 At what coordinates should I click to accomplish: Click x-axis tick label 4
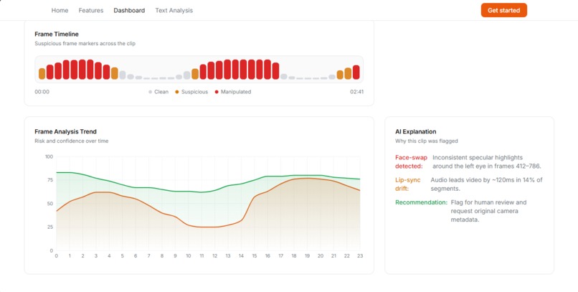[109, 256]
